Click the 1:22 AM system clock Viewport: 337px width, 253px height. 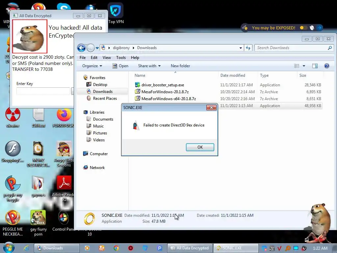click(320, 248)
